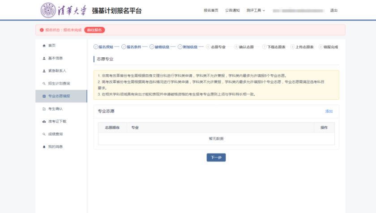This screenshot has width=376, height=213.
Task: Click the icon beside 专业志愿填报
Action: (x=44, y=96)
